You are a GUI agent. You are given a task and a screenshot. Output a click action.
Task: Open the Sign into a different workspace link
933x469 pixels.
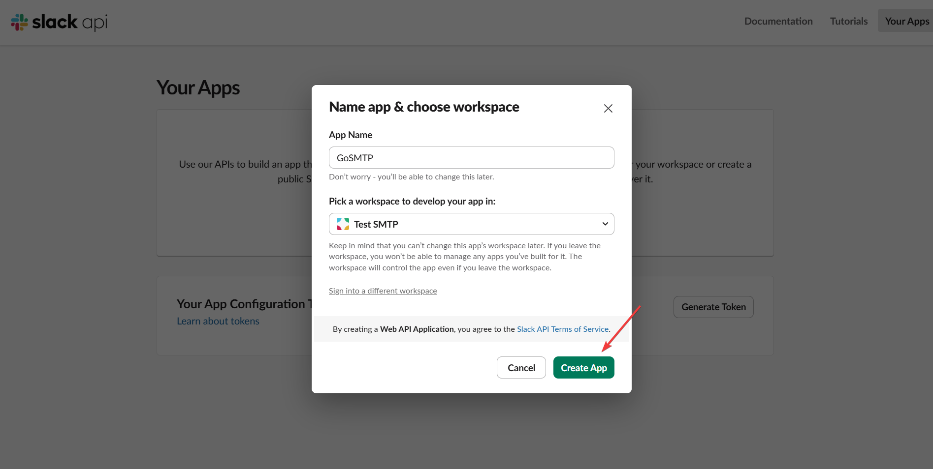tap(383, 291)
